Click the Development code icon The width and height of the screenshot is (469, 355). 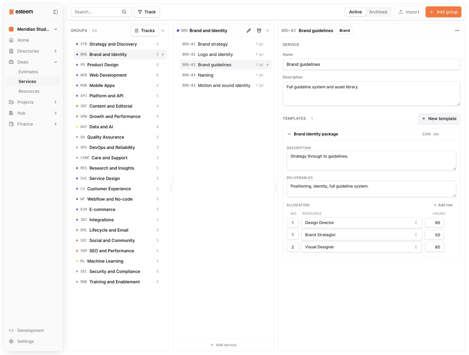(11, 330)
